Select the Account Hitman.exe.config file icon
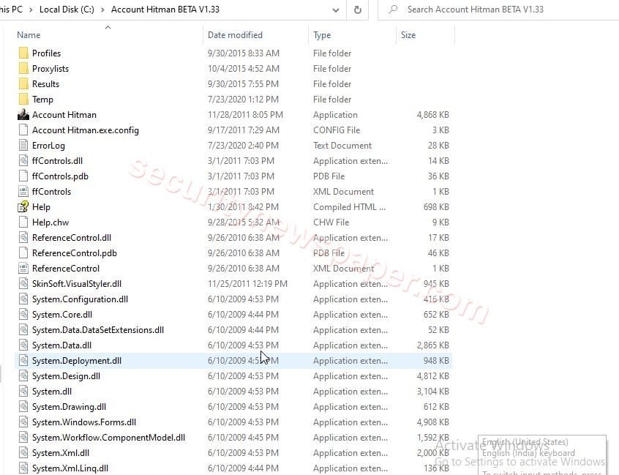Viewport: 619px width, 475px height. click(x=23, y=130)
